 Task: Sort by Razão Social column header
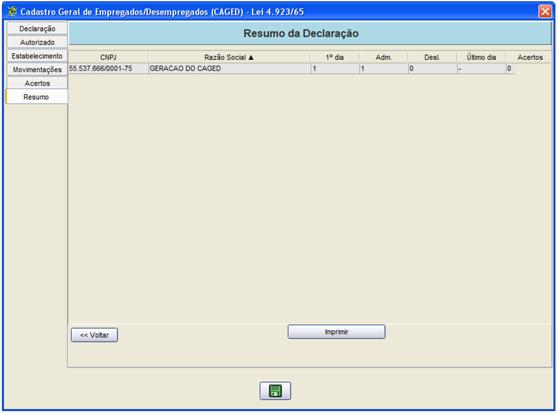(x=229, y=57)
